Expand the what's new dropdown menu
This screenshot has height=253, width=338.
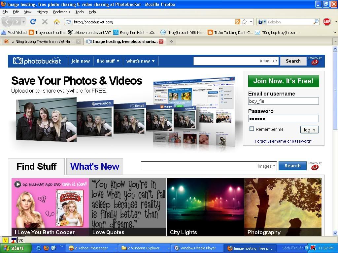coord(141,61)
